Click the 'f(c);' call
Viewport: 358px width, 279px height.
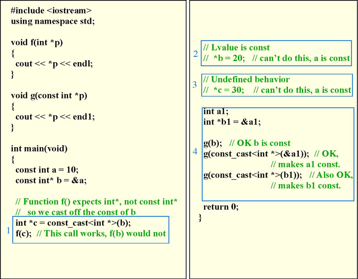click(x=24, y=234)
